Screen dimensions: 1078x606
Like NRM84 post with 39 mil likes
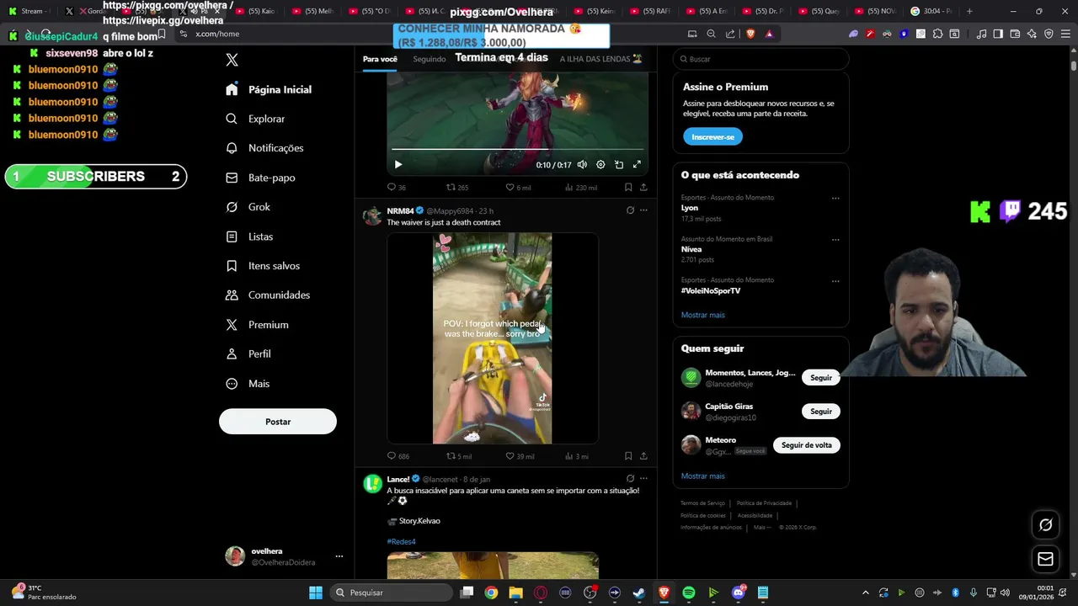click(x=520, y=456)
